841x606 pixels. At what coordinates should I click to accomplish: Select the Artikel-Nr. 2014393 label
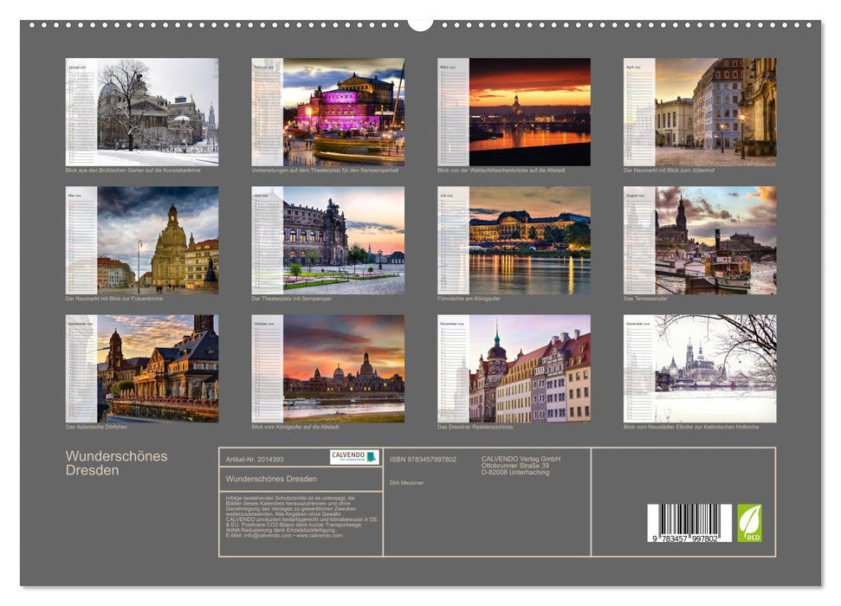coord(255,461)
